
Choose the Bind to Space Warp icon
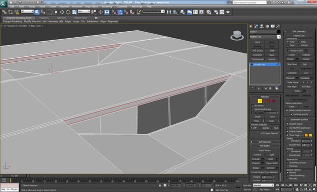pos(17,12)
